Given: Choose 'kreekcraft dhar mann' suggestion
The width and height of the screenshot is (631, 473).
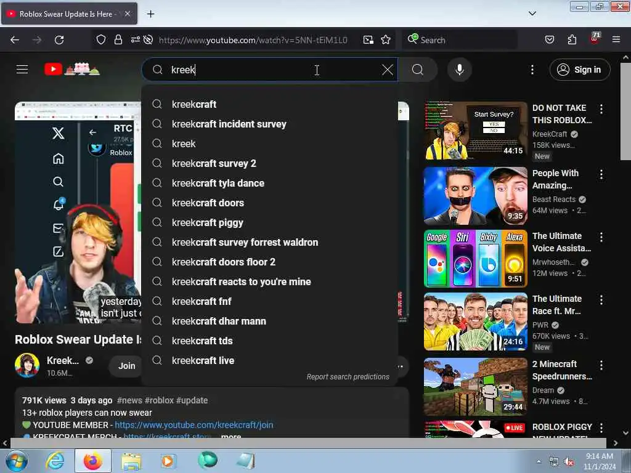Looking at the screenshot, I should [270, 321].
